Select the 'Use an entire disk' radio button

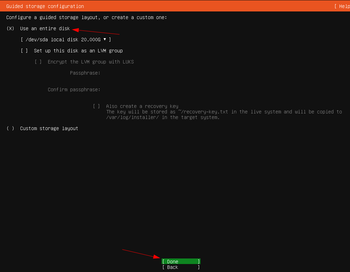tap(10, 28)
